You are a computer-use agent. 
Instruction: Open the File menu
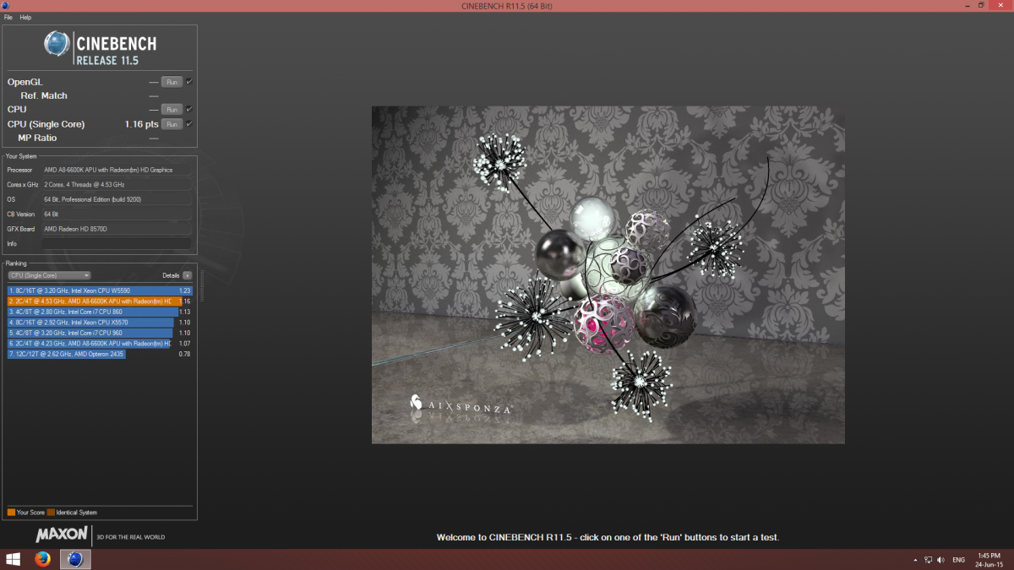point(8,17)
